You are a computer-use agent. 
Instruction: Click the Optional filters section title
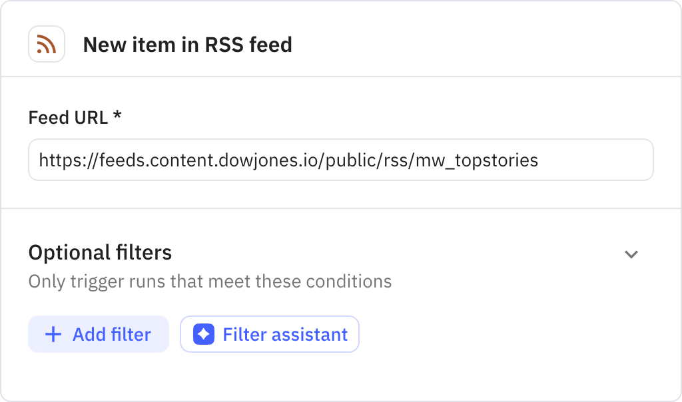click(x=99, y=253)
